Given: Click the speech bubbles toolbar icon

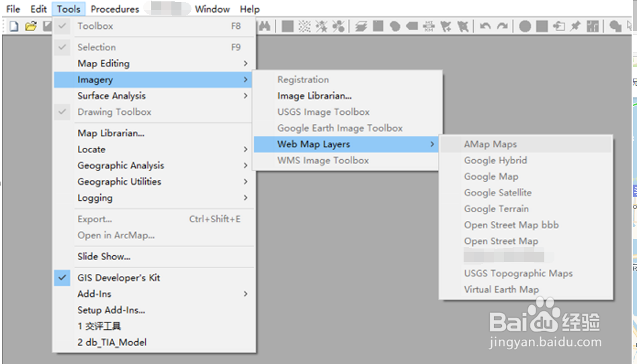Looking at the screenshot, I should coord(615,26).
